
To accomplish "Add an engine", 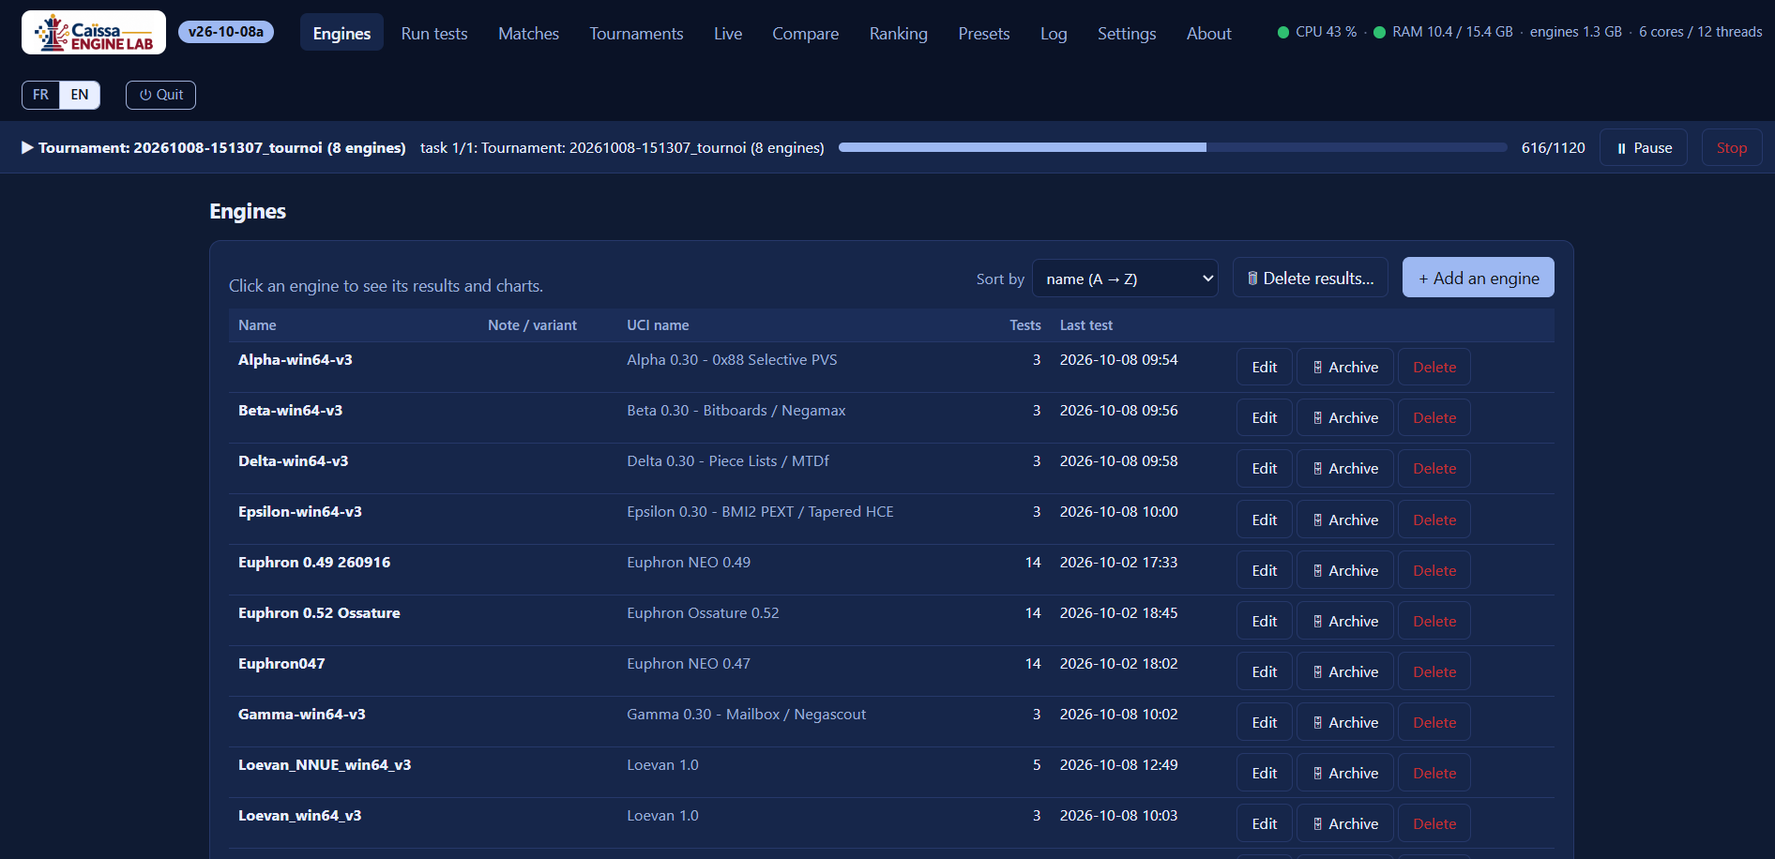I will pyautogui.click(x=1479, y=278).
